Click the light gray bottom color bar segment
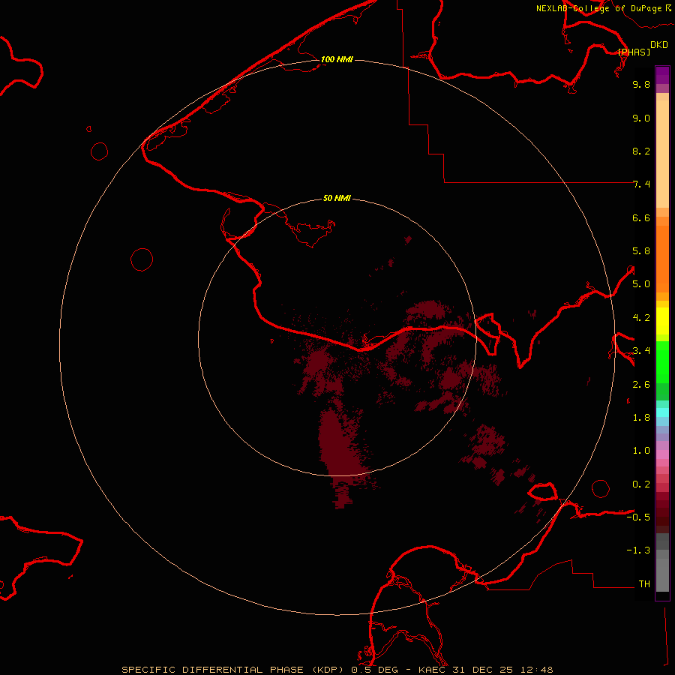 (662, 575)
